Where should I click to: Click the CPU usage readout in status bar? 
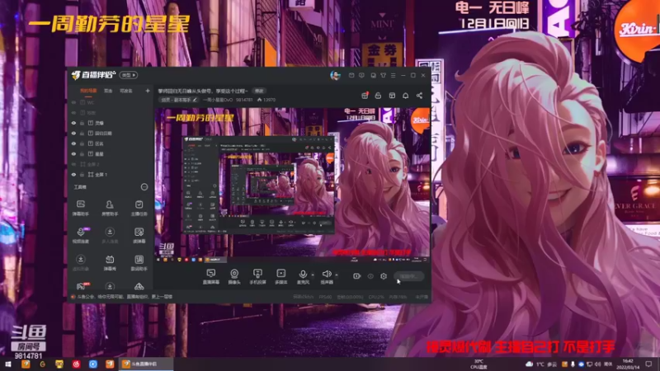[376, 297]
